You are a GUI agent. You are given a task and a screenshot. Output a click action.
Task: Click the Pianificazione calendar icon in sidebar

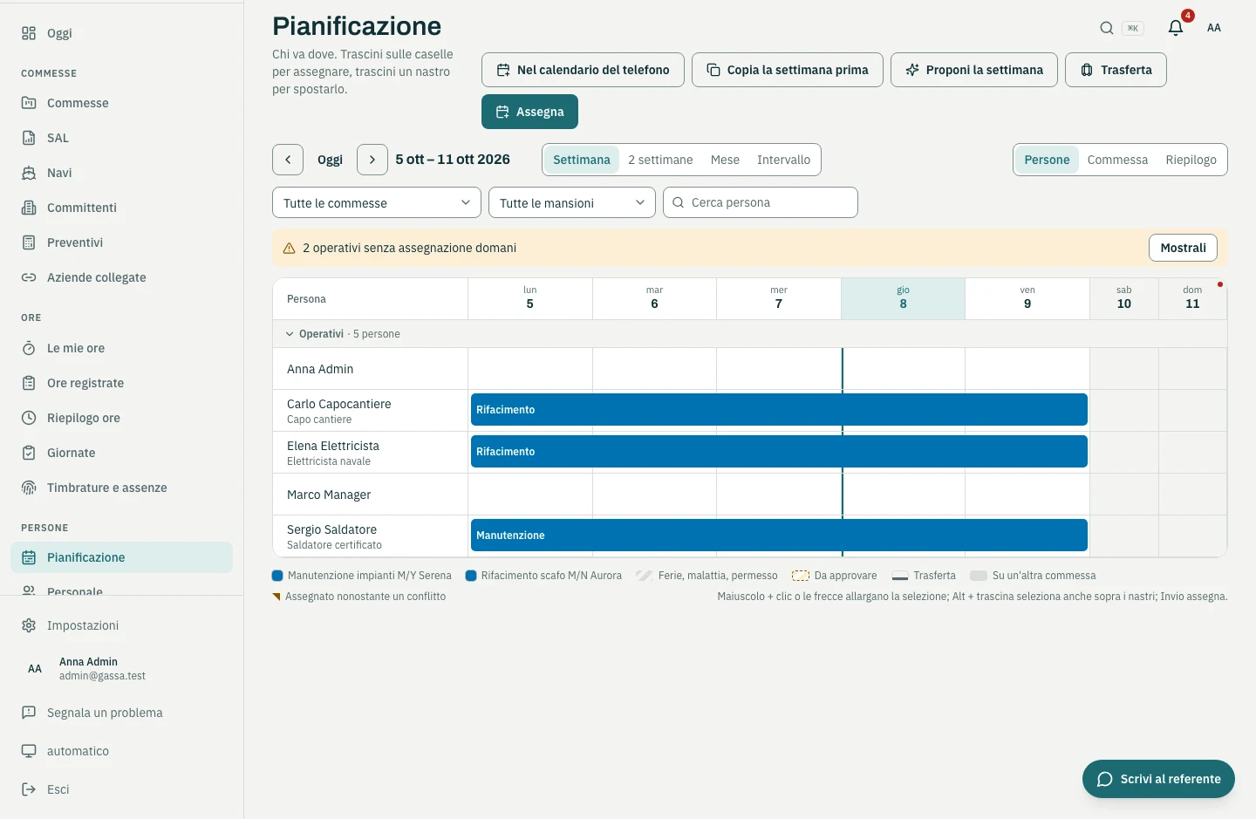(x=29, y=557)
